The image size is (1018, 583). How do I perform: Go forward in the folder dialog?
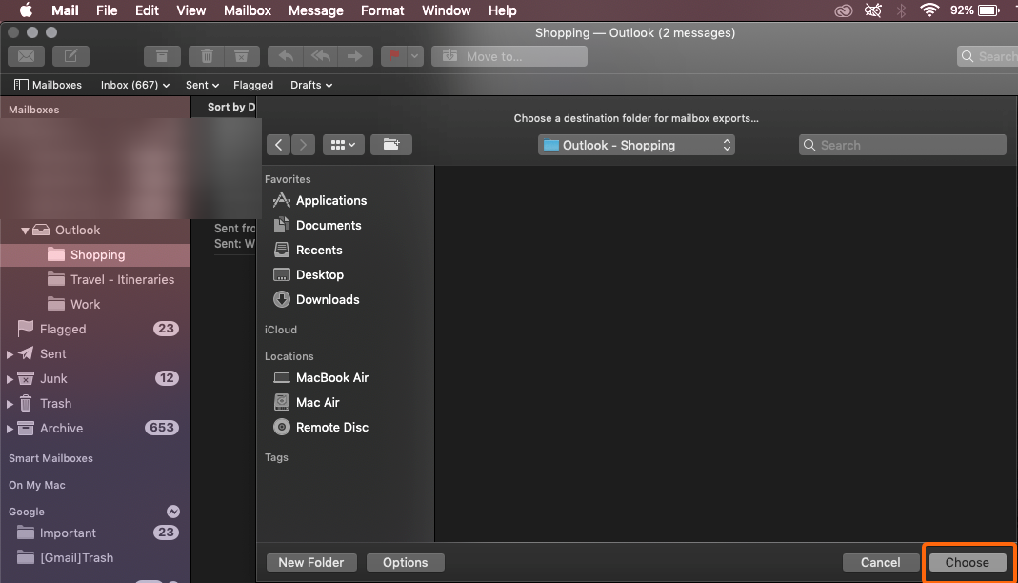(x=303, y=145)
